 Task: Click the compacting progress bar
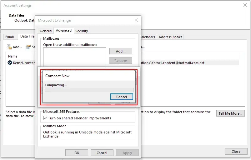(x=89, y=90)
